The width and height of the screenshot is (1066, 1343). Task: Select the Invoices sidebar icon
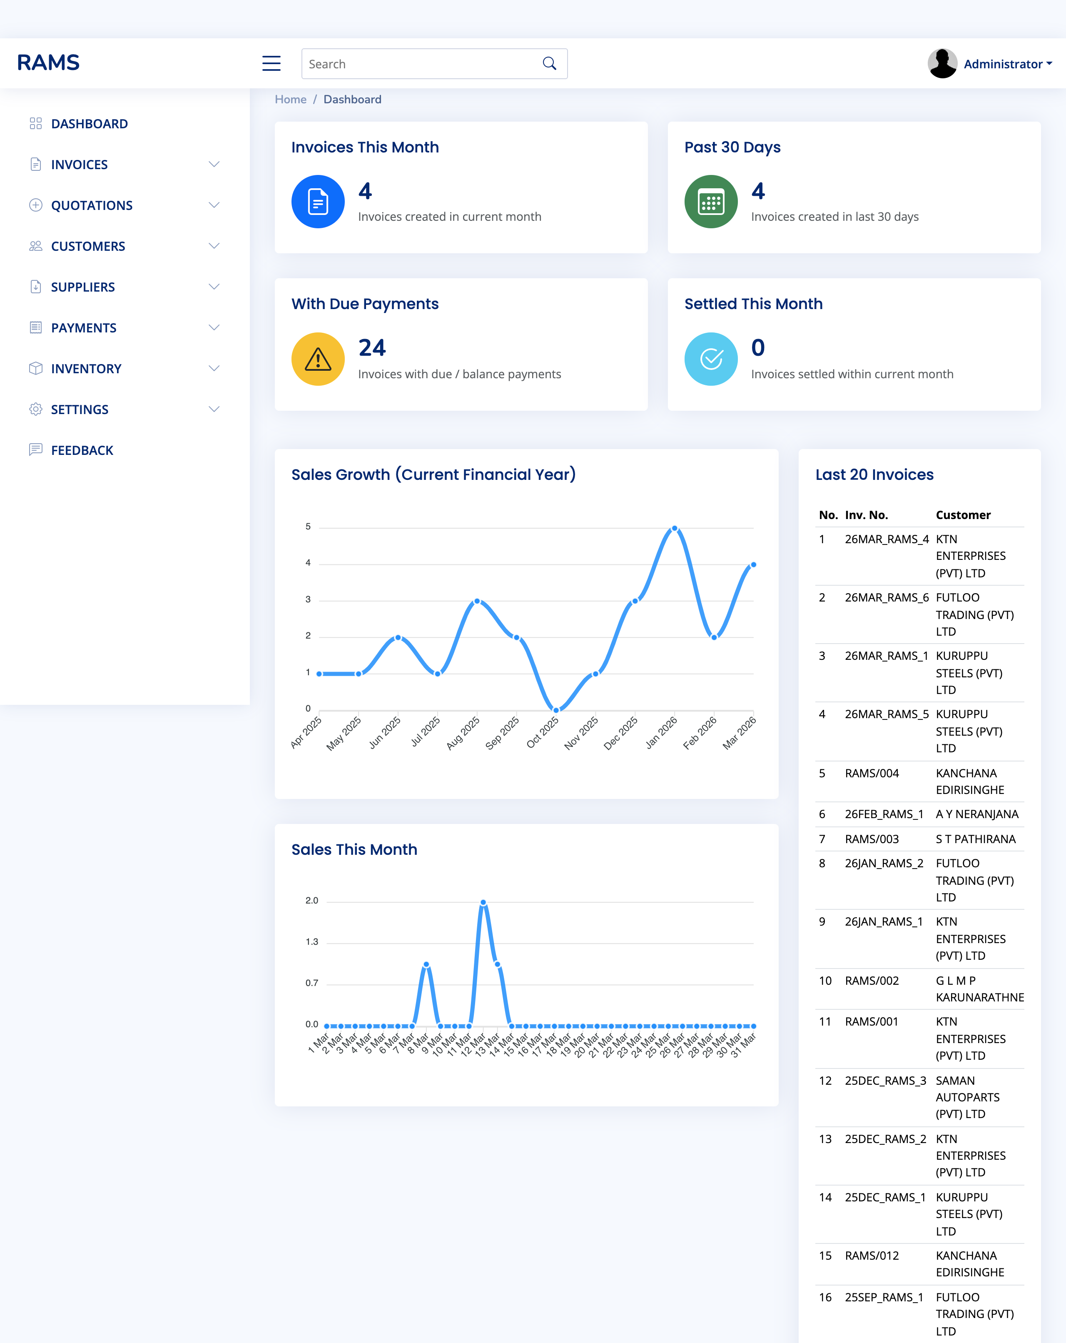click(35, 164)
